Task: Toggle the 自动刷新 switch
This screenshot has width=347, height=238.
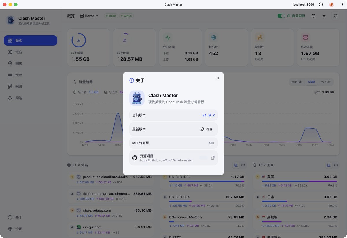Action: [281, 16]
